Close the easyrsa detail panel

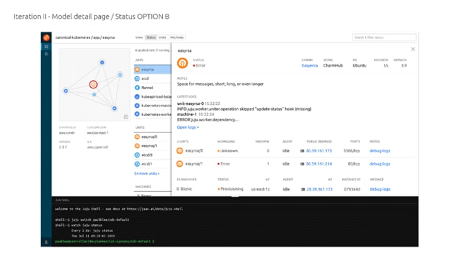click(x=413, y=49)
